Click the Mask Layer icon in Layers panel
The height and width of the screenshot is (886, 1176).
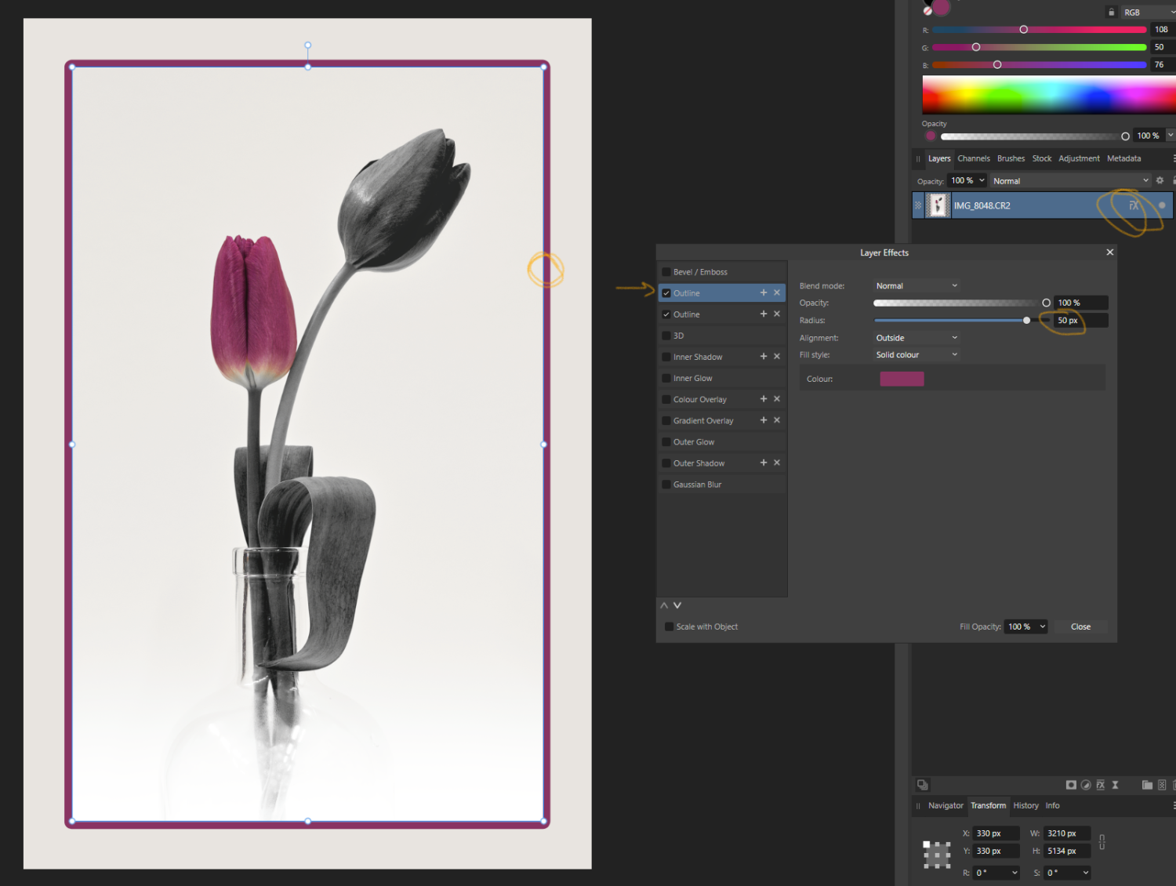coord(1071,785)
